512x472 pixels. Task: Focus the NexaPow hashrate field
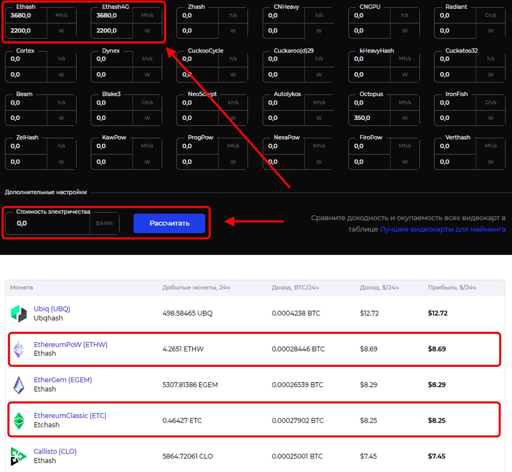[x=284, y=146]
